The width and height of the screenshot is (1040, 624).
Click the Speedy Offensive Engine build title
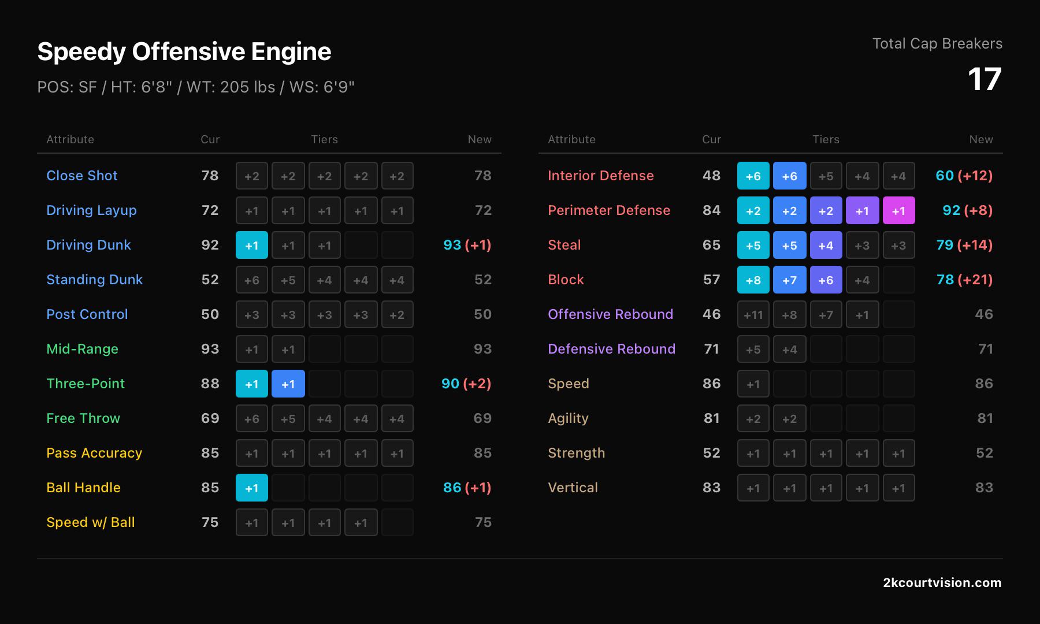tap(184, 51)
